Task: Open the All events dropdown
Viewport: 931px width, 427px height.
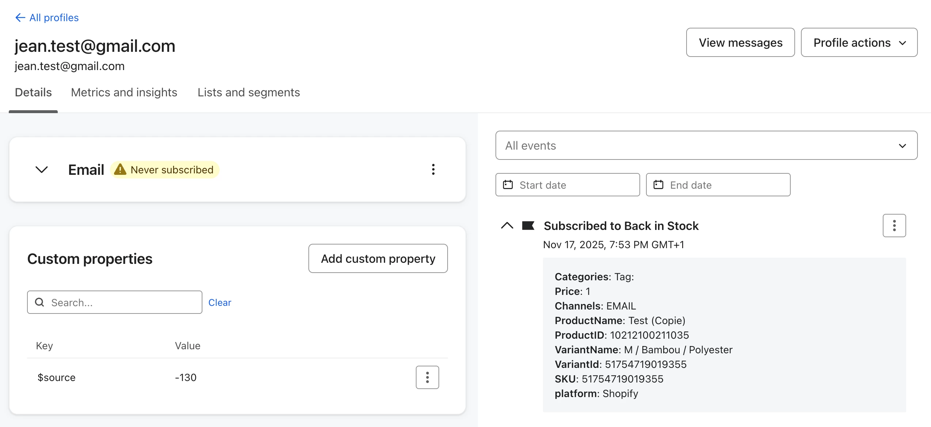Action: pyautogui.click(x=706, y=146)
